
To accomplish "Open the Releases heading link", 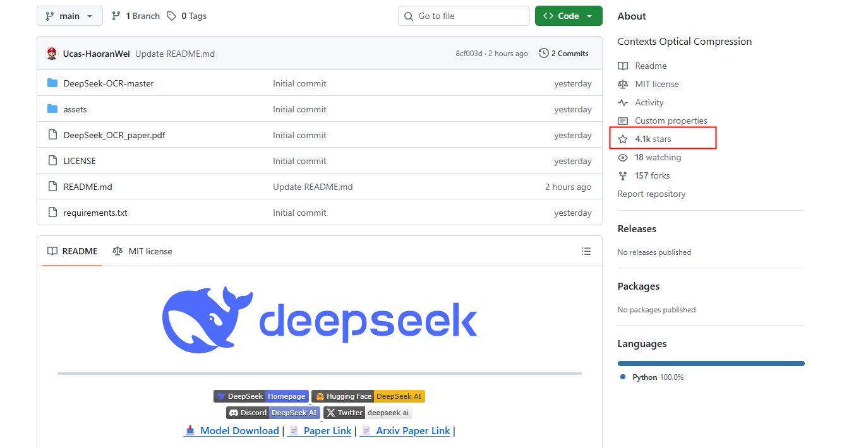I will pos(637,229).
